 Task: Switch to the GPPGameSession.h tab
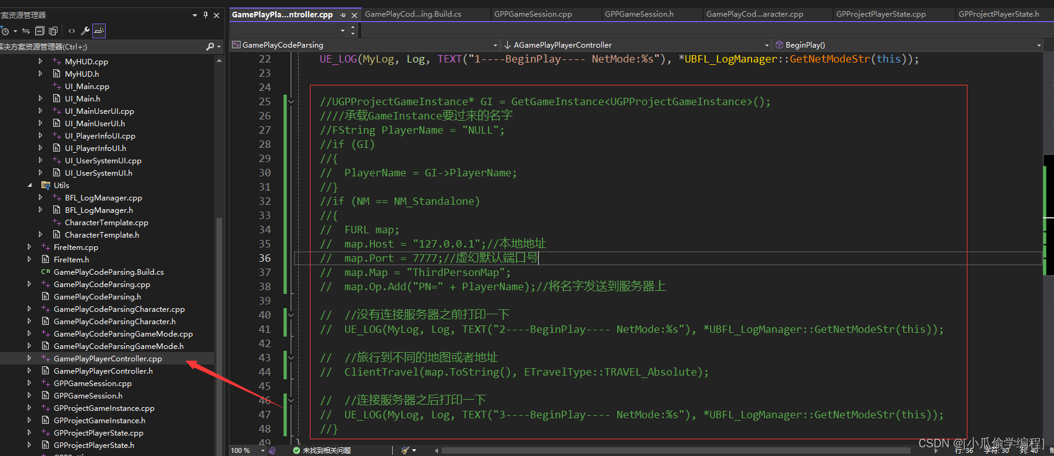[x=639, y=14]
